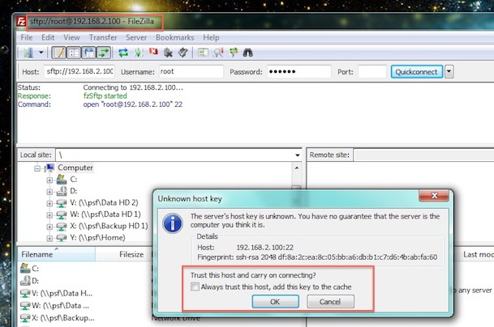Open the filename filters magnifier icon

coord(218,53)
